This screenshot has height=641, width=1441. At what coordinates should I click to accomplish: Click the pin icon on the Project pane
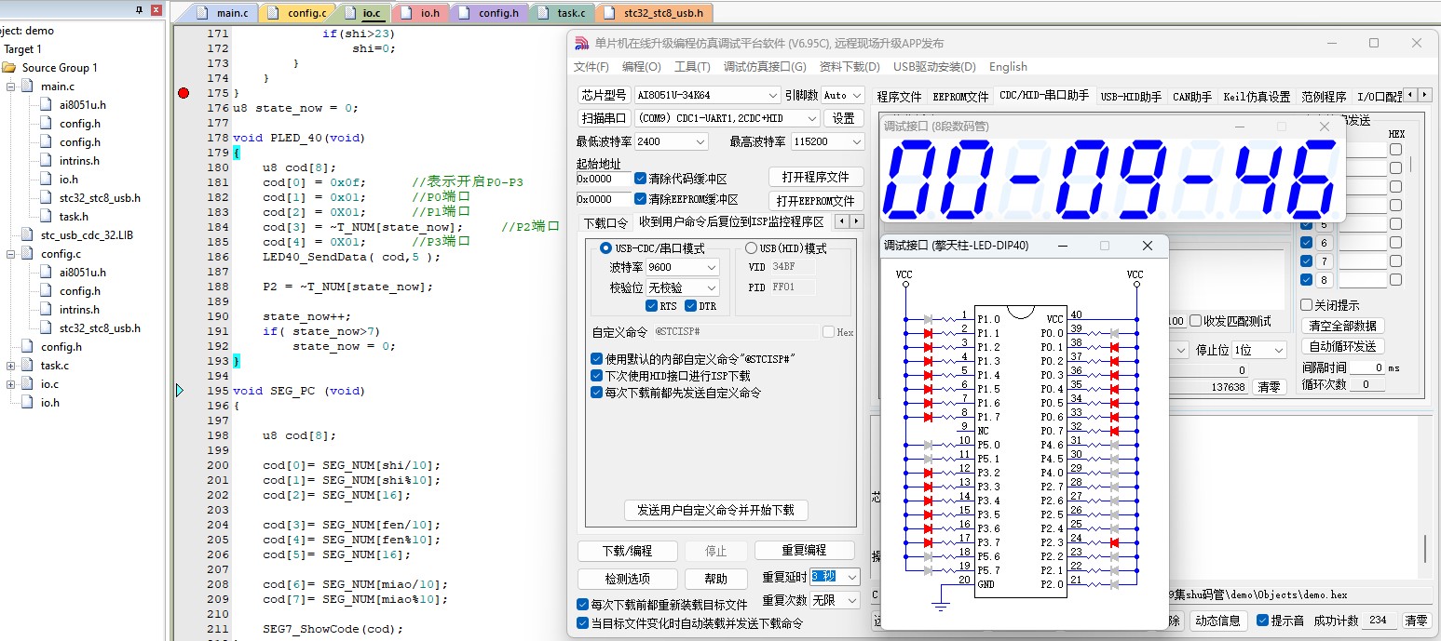[140, 10]
